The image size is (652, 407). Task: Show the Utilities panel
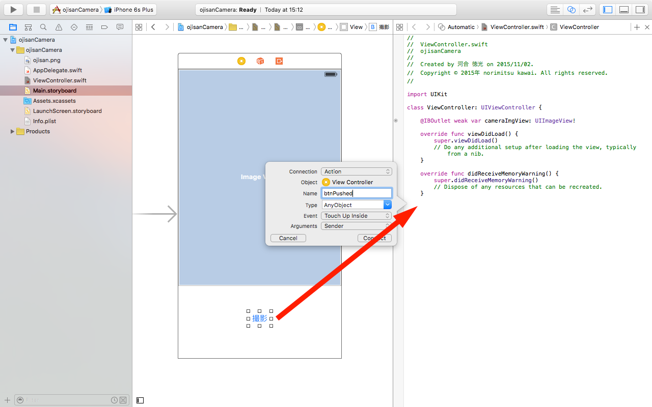[x=640, y=9]
